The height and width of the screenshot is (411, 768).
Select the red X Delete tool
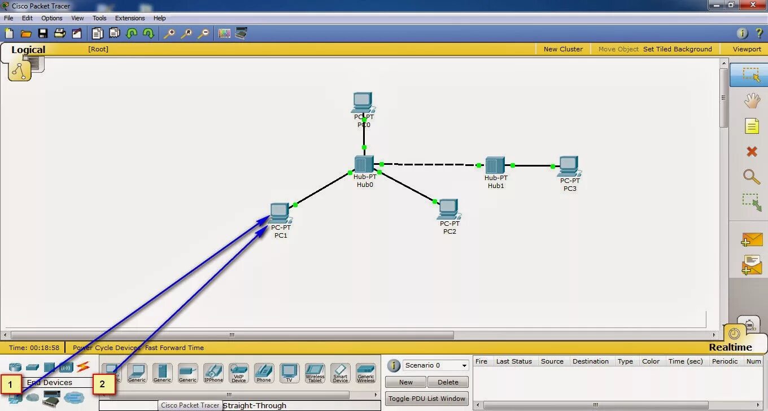tap(752, 151)
